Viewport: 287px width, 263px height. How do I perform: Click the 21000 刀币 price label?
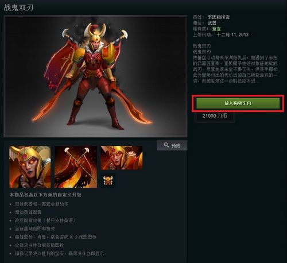click(x=215, y=116)
